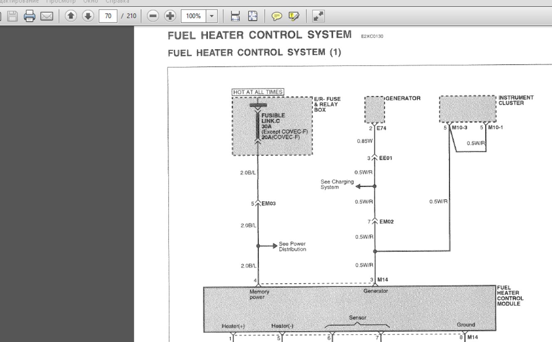
Task: Click the 'See Charging System' reference
Action: click(337, 184)
